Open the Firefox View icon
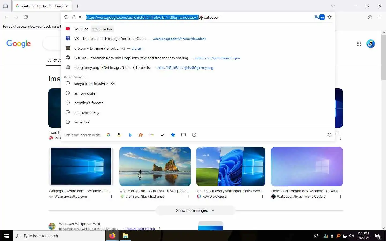Viewport: 386px width, 241px height. (5, 6)
